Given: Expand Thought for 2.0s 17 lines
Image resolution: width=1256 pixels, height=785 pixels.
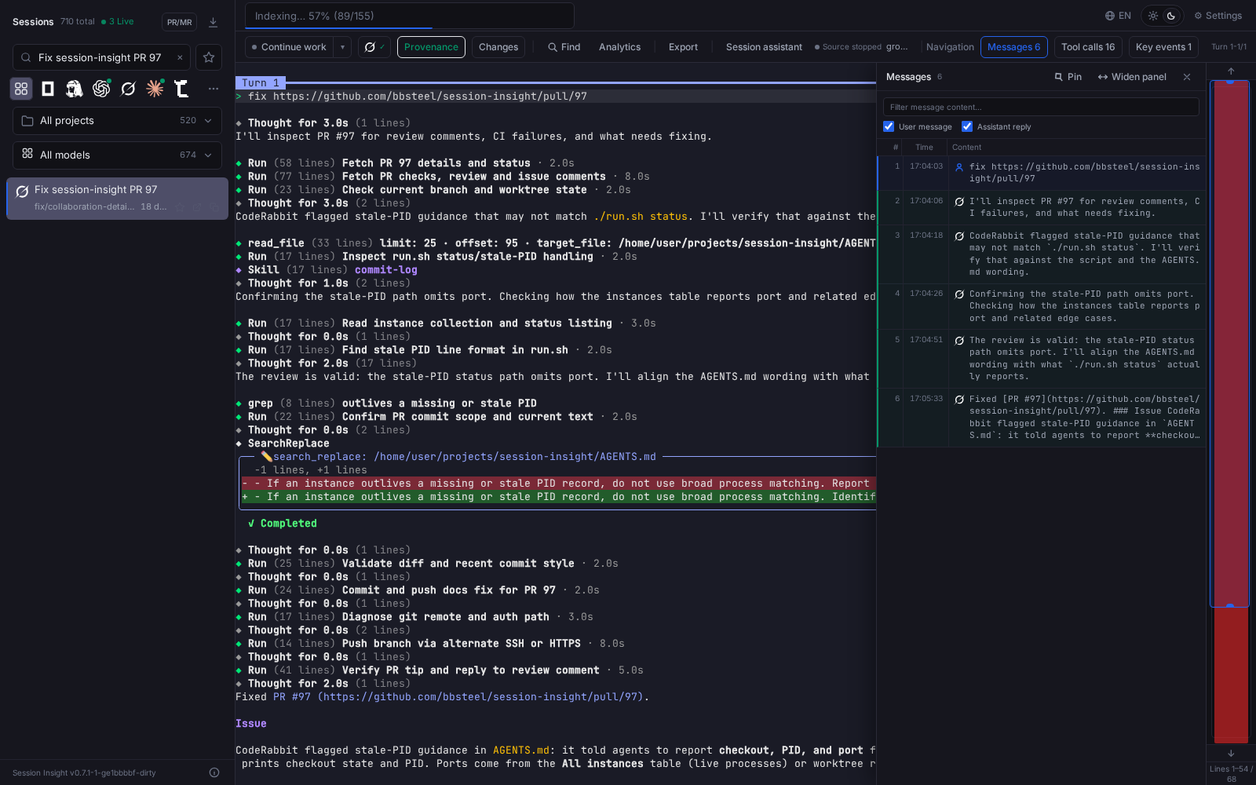Looking at the screenshot, I should pyautogui.click(x=327, y=363).
